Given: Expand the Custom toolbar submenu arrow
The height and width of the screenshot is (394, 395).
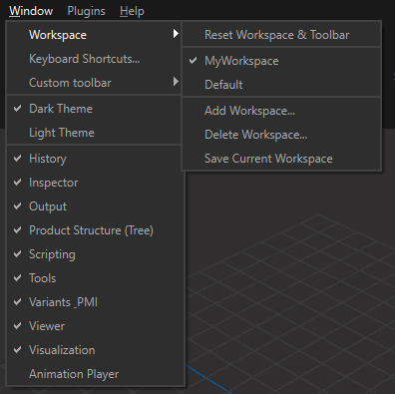Looking at the screenshot, I should (176, 82).
